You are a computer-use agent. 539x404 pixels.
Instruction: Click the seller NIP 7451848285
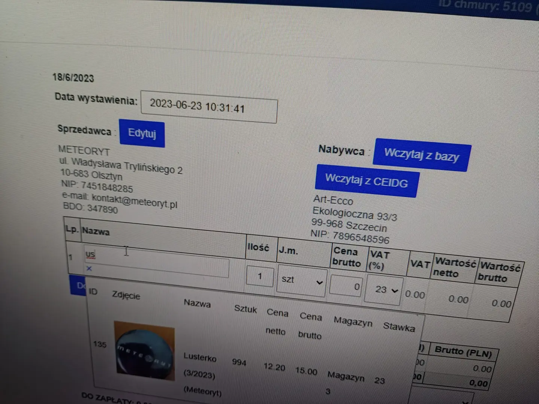(107, 187)
